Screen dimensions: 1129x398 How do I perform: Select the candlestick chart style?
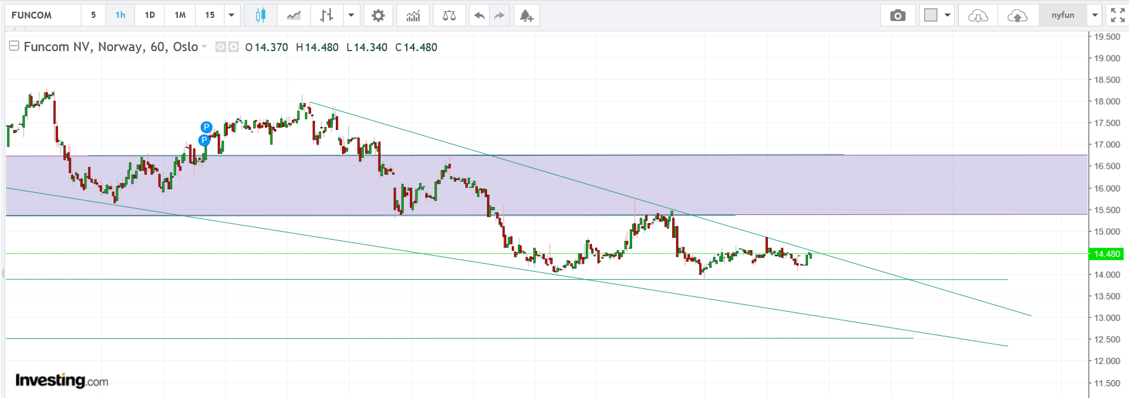pos(260,15)
